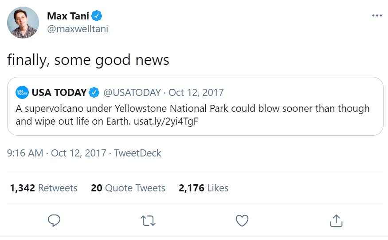
Task: Open the Max Tani display name
Action: coord(68,16)
